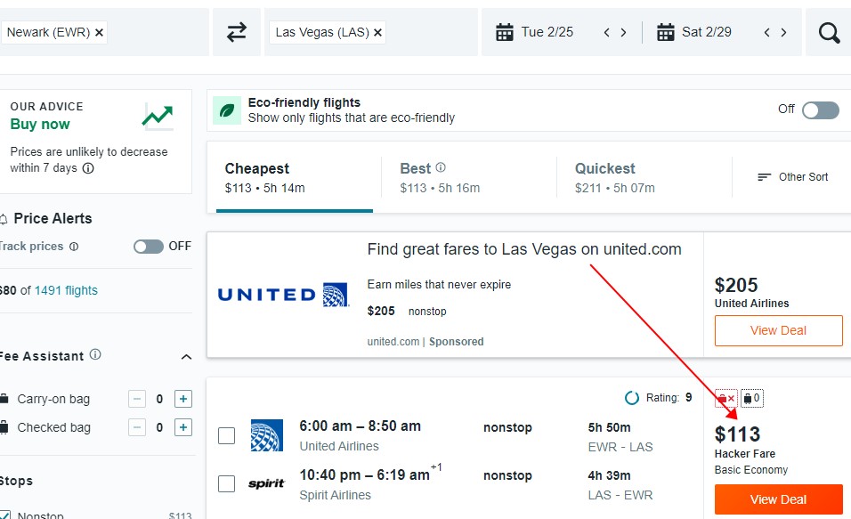Tick the Spirit Airlines flight checkbox
Screen dimensions: 851x519
(x=227, y=483)
